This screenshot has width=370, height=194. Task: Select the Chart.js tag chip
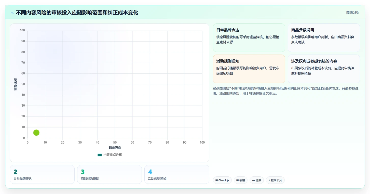pos(222,180)
